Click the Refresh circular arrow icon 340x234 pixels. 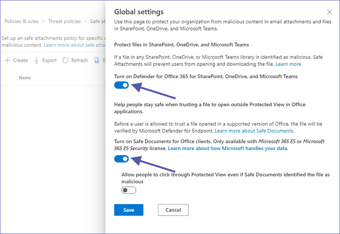[x=65, y=60]
